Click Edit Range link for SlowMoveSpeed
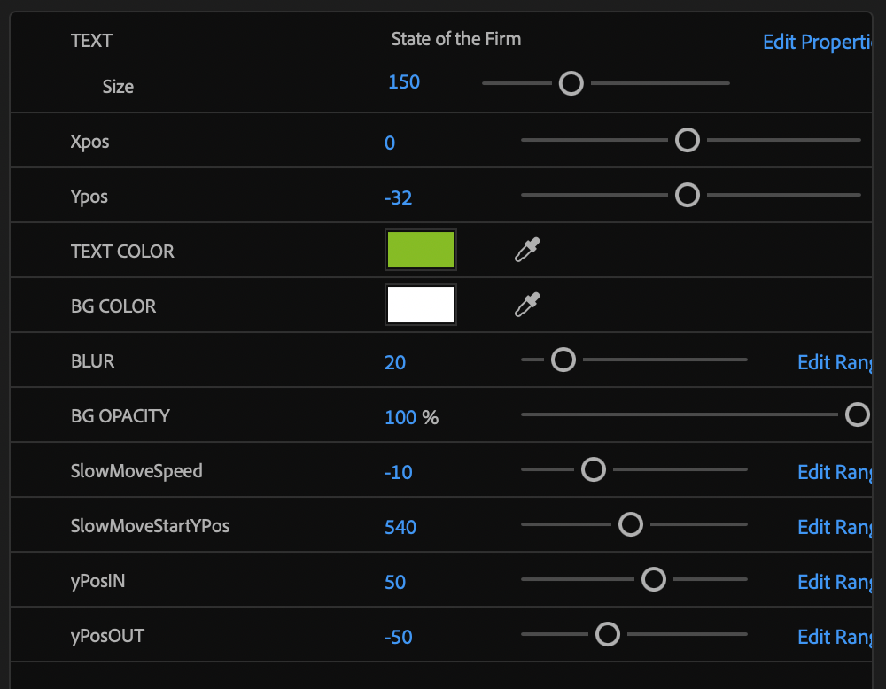The image size is (886, 689). point(835,472)
